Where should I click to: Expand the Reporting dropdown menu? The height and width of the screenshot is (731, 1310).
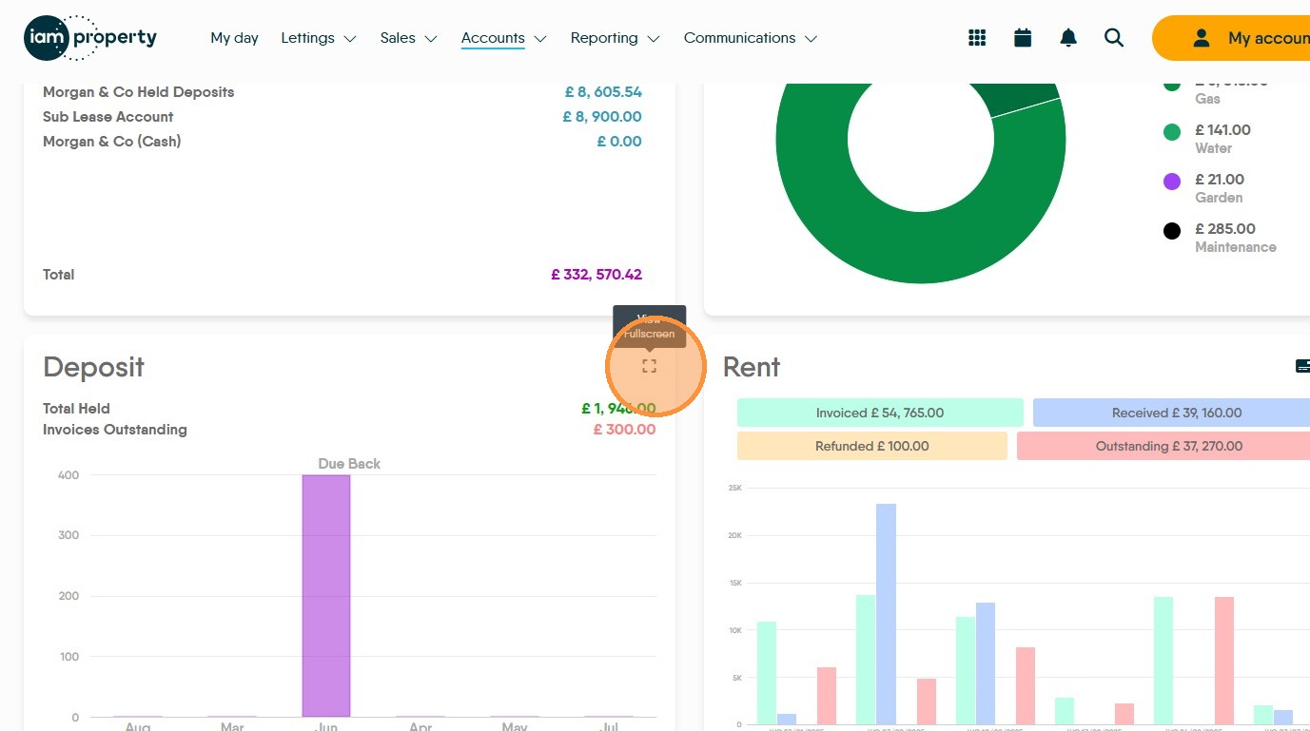615,38
